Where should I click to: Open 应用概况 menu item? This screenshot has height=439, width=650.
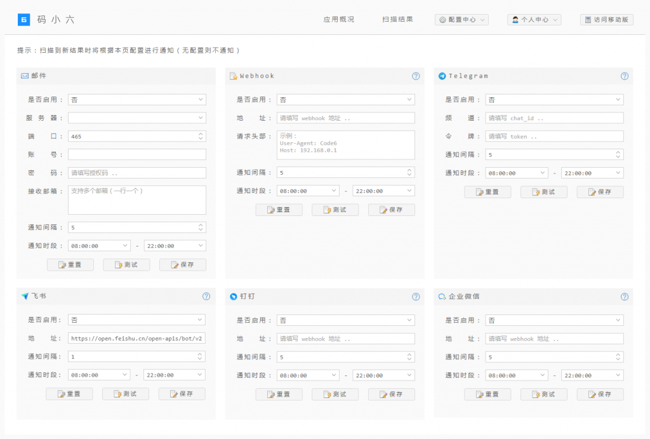(339, 20)
